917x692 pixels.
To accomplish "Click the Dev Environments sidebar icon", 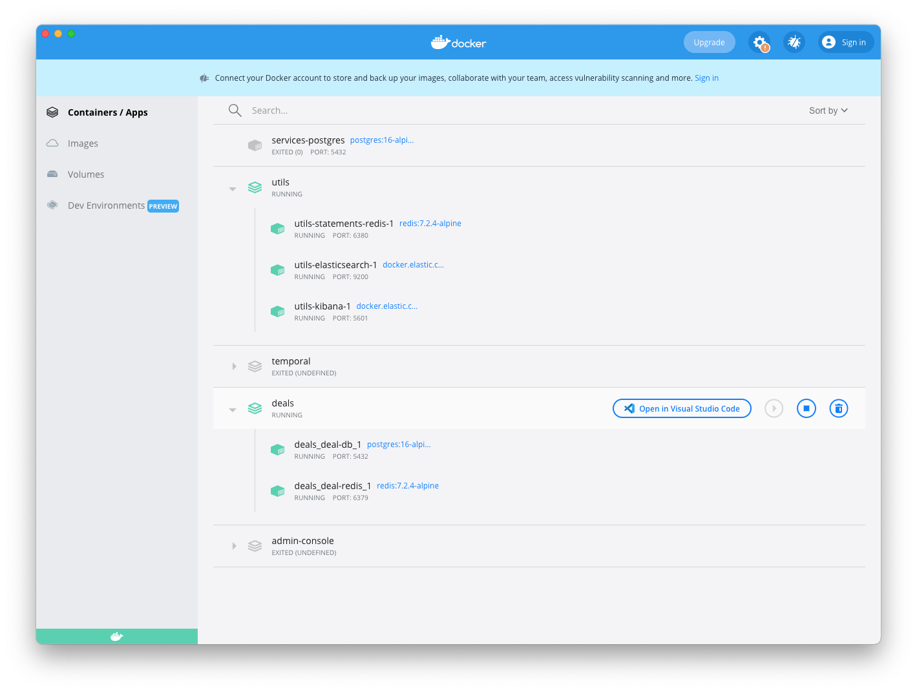I will click(x=52, y=205).
